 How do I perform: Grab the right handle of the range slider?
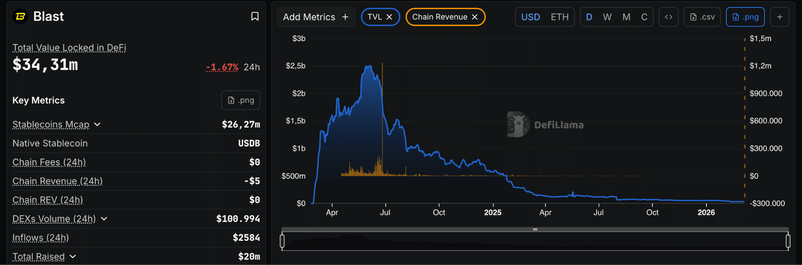tap(788, 241)
